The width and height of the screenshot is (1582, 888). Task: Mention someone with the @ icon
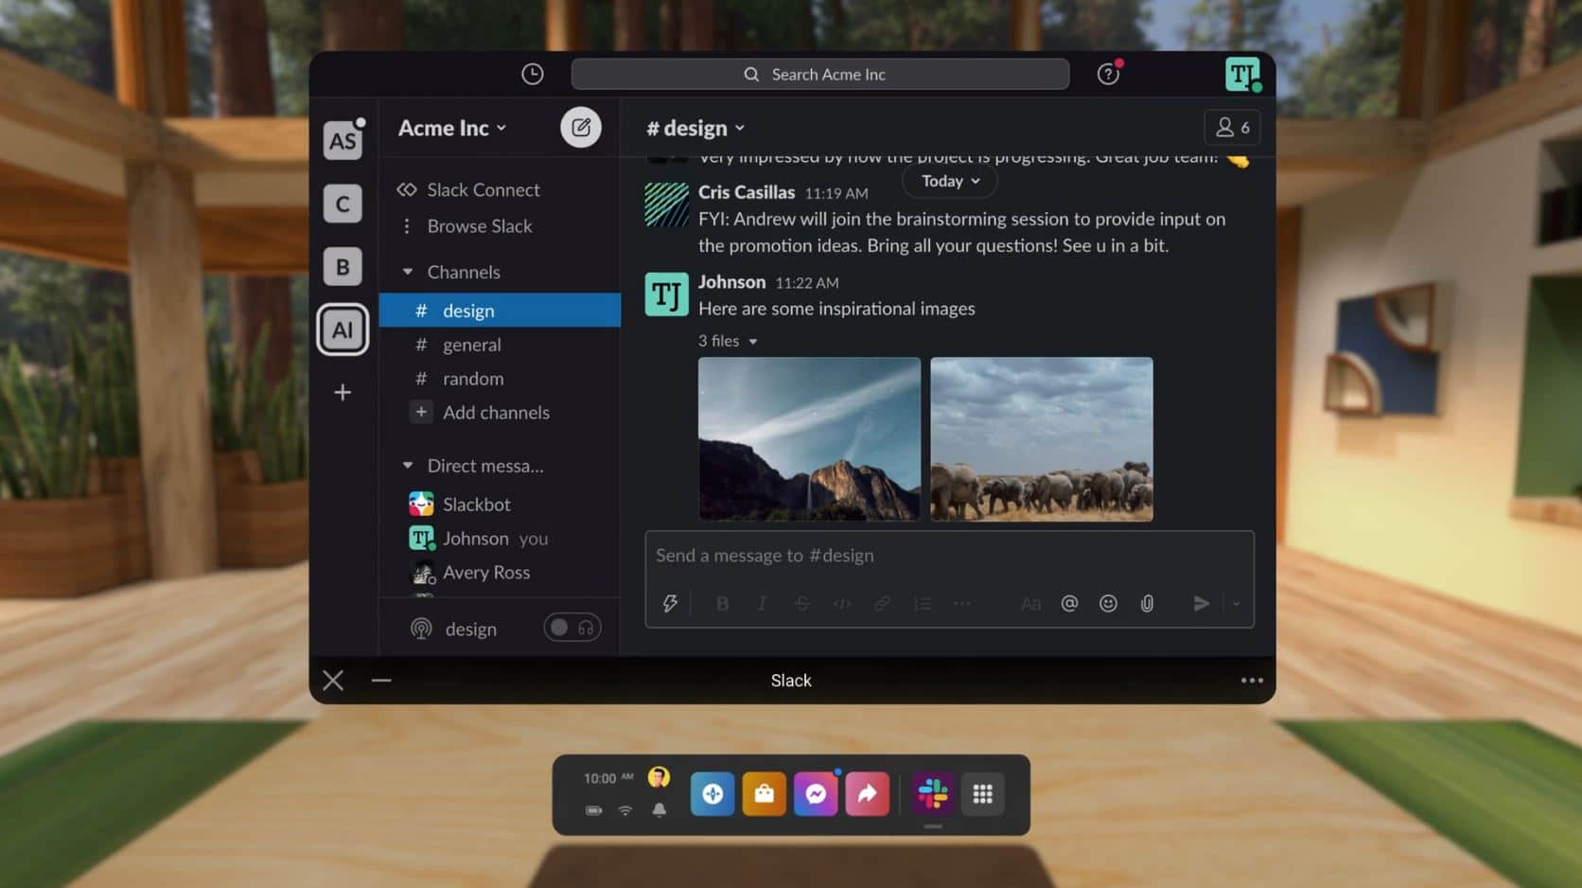coord(1069,603)
